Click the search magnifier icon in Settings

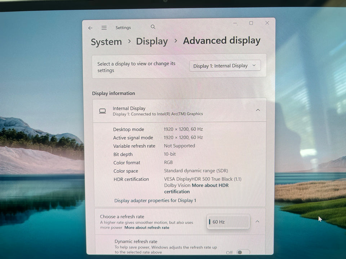(x=153, y=27)
